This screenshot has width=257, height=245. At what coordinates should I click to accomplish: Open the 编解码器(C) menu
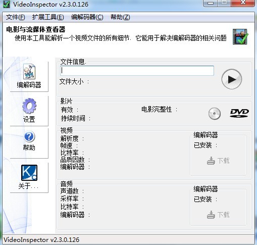tap(87, 17)
